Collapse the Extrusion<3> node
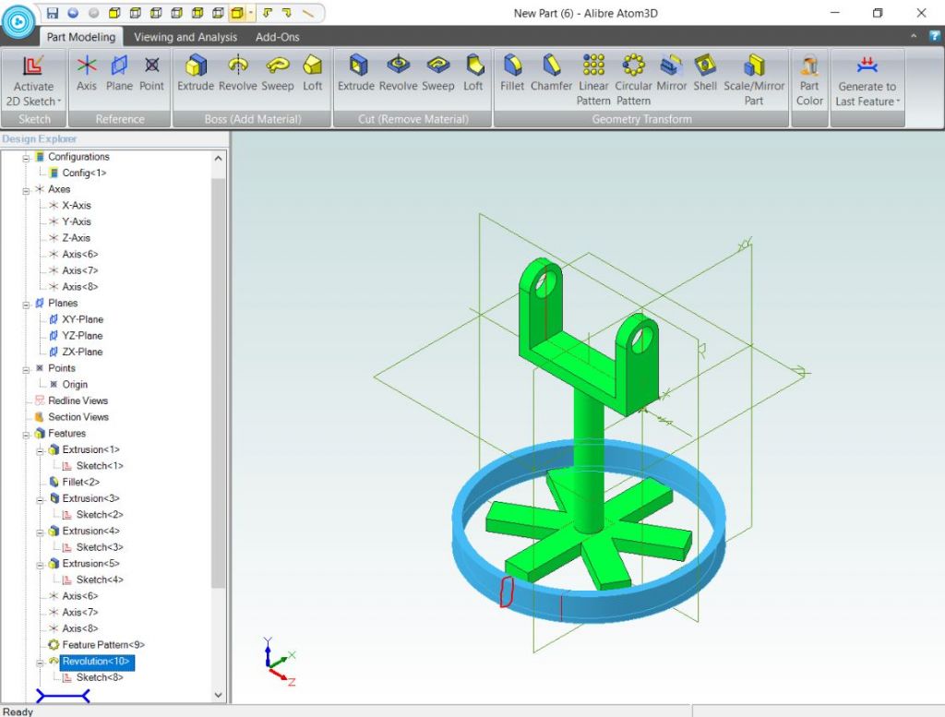Viewport: 945px width, 717px height. click(40, 499)
